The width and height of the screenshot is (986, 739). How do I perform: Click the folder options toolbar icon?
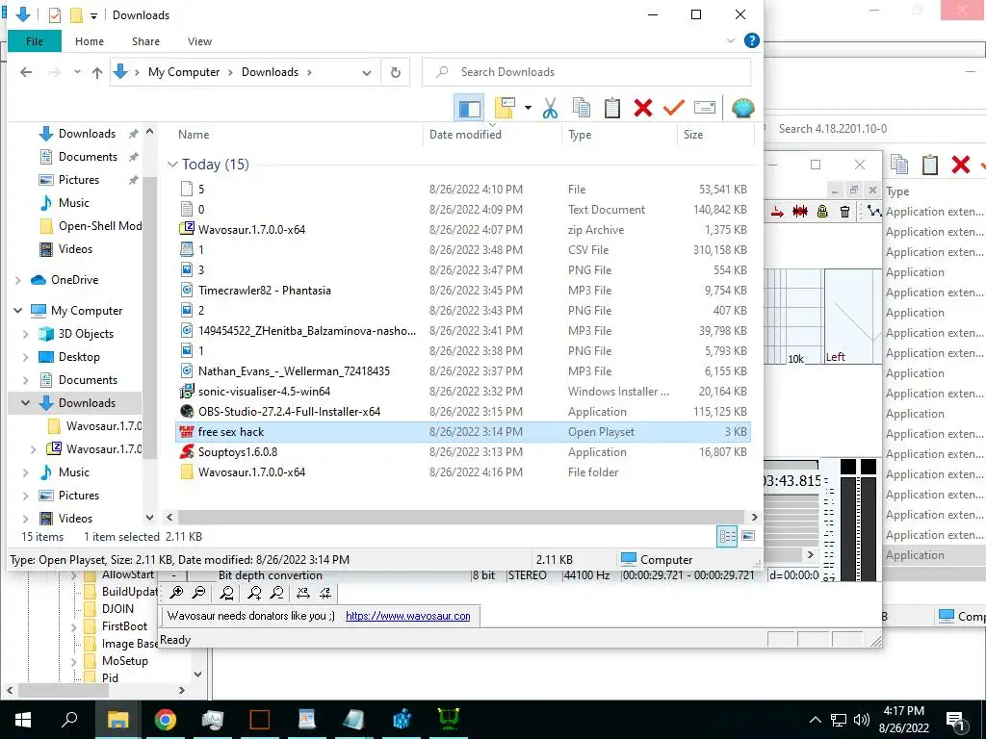click(505, 108)
